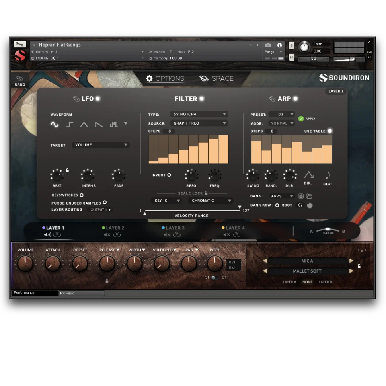Switch to OPTIONS tab
The height and width of the screenshot is (386, 386).
pos(165,78)
